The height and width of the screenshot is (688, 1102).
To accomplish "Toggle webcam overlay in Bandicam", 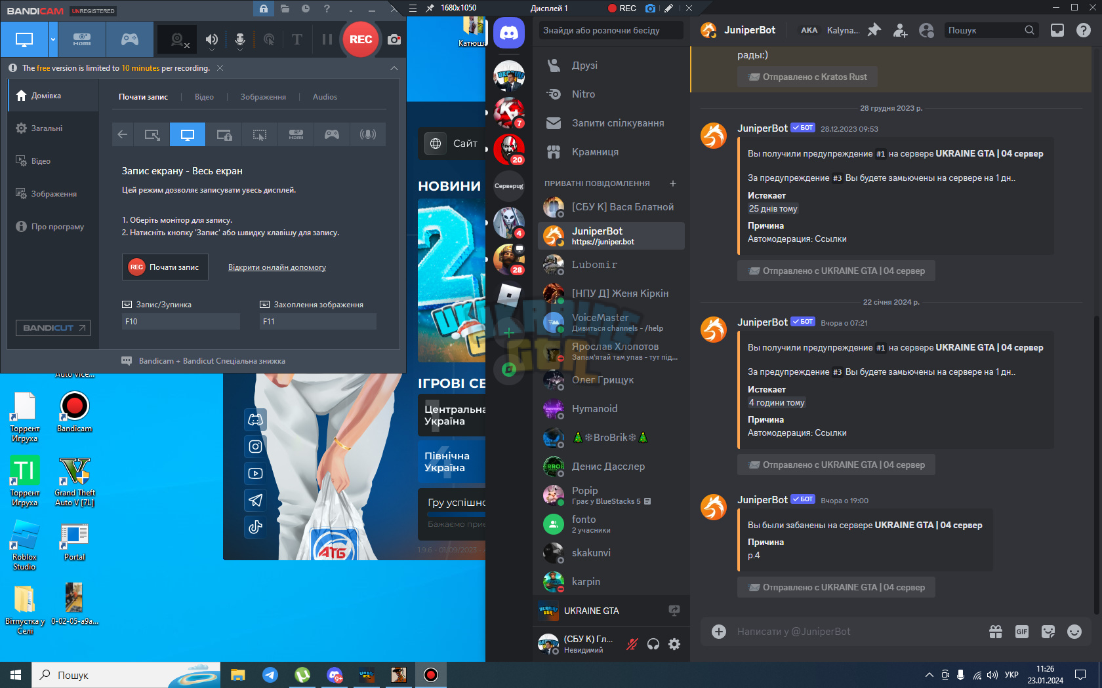I will (x=178, y=40).
